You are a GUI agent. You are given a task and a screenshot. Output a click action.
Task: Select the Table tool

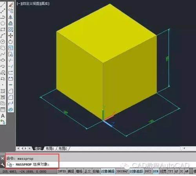point(3,110)
